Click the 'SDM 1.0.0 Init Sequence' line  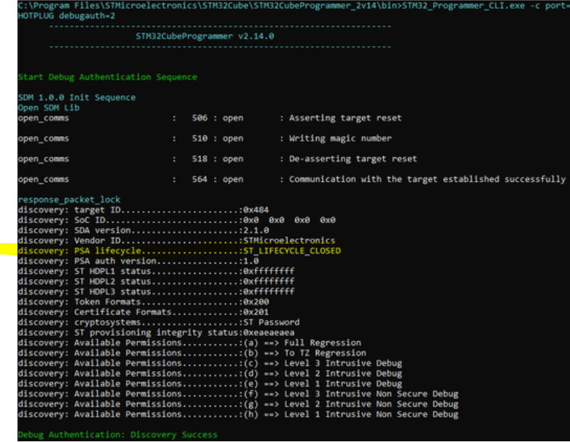tap(77, 98)
